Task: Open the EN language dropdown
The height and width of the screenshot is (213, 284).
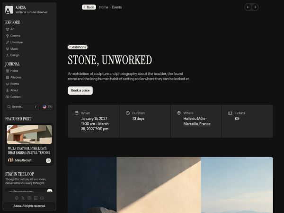Action: 47,106
